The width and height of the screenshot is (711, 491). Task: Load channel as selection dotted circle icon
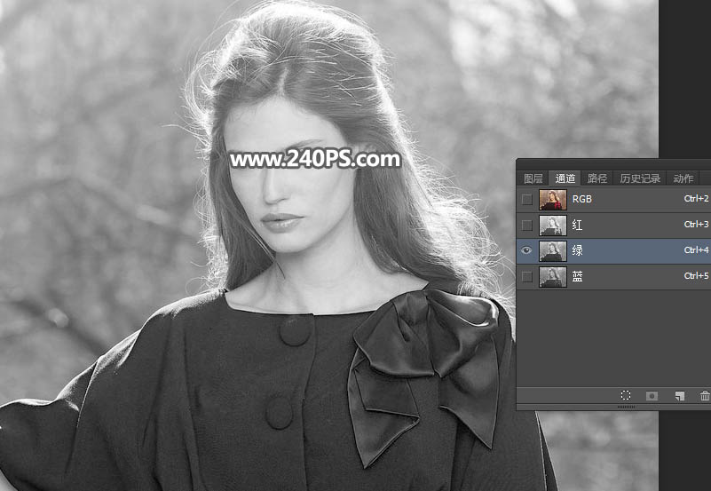[x=626, y=396]
